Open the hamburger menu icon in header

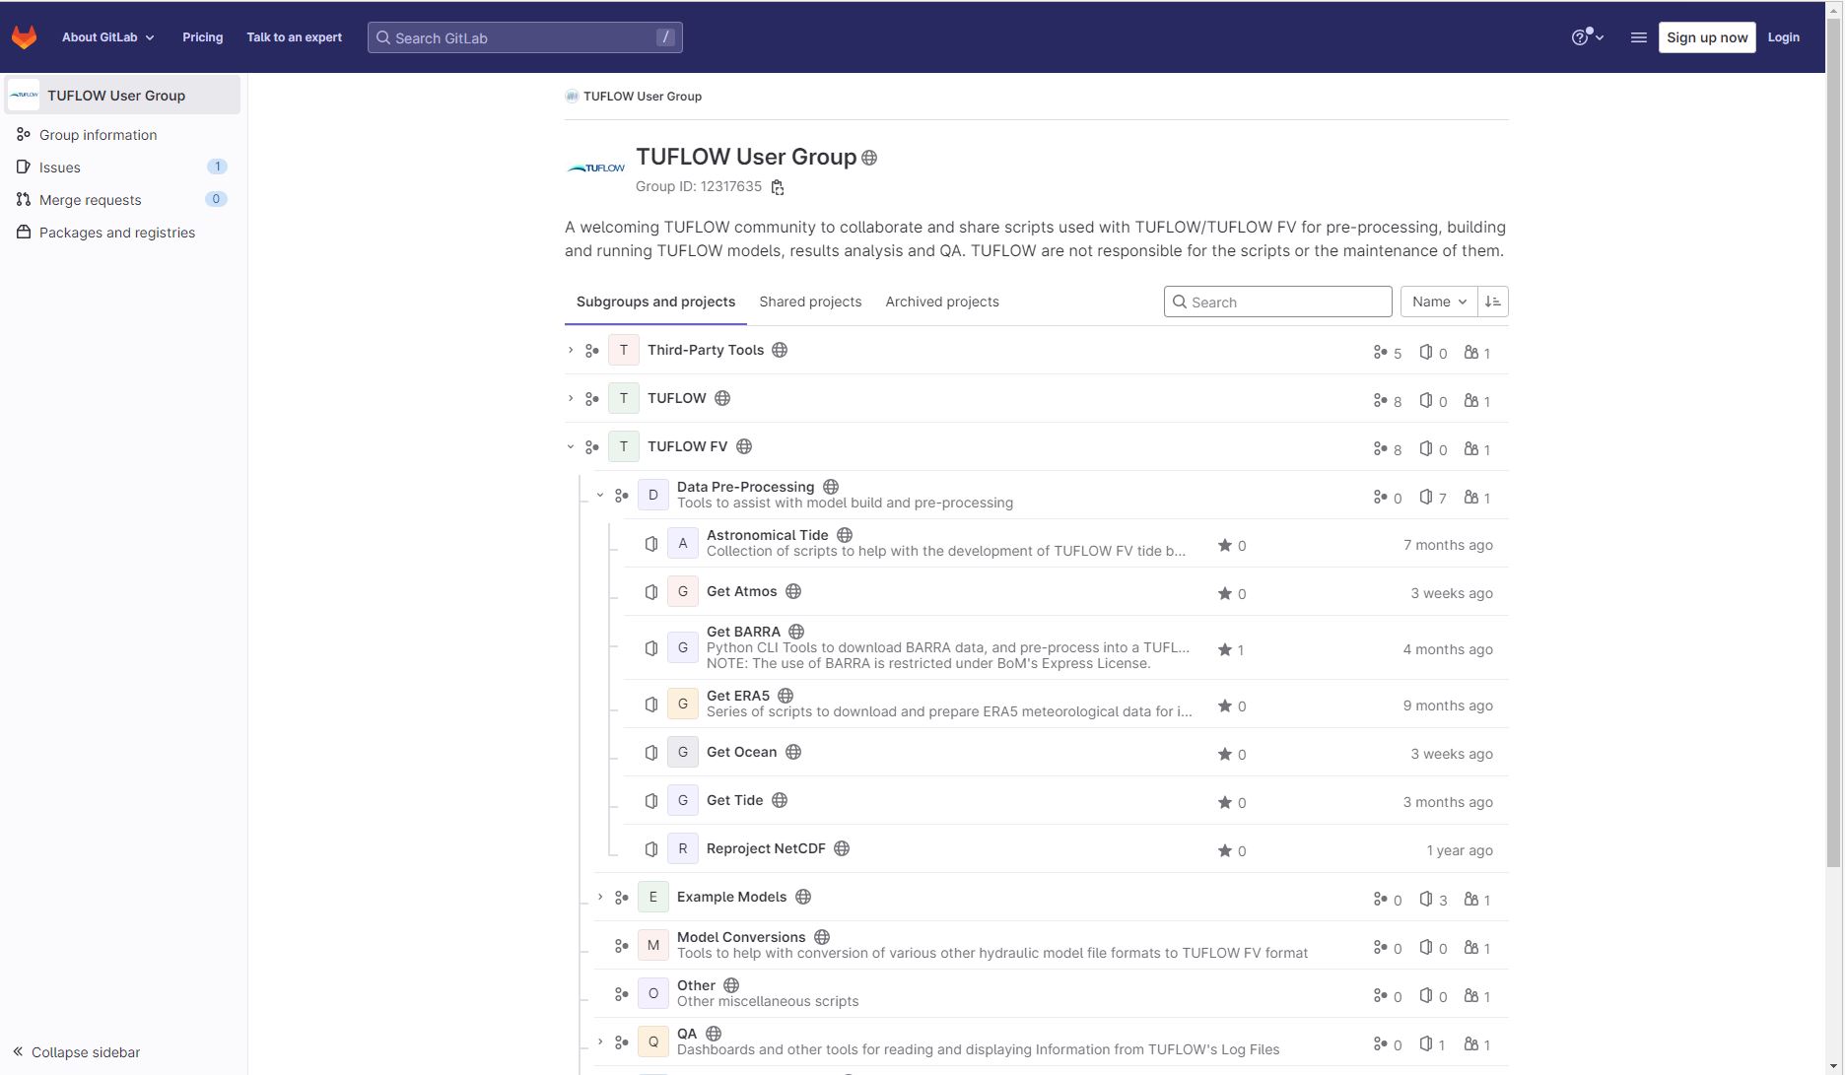pyautogui.click(x=1638, y=37)
